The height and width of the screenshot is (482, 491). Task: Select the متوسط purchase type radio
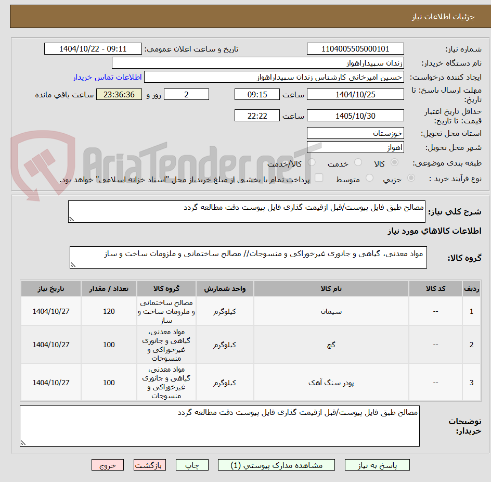pyautogui.click(x=369, y=178)
